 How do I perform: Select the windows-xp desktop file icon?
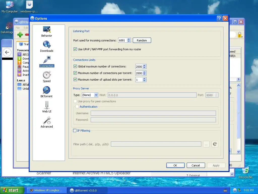(x=29, y=7)
